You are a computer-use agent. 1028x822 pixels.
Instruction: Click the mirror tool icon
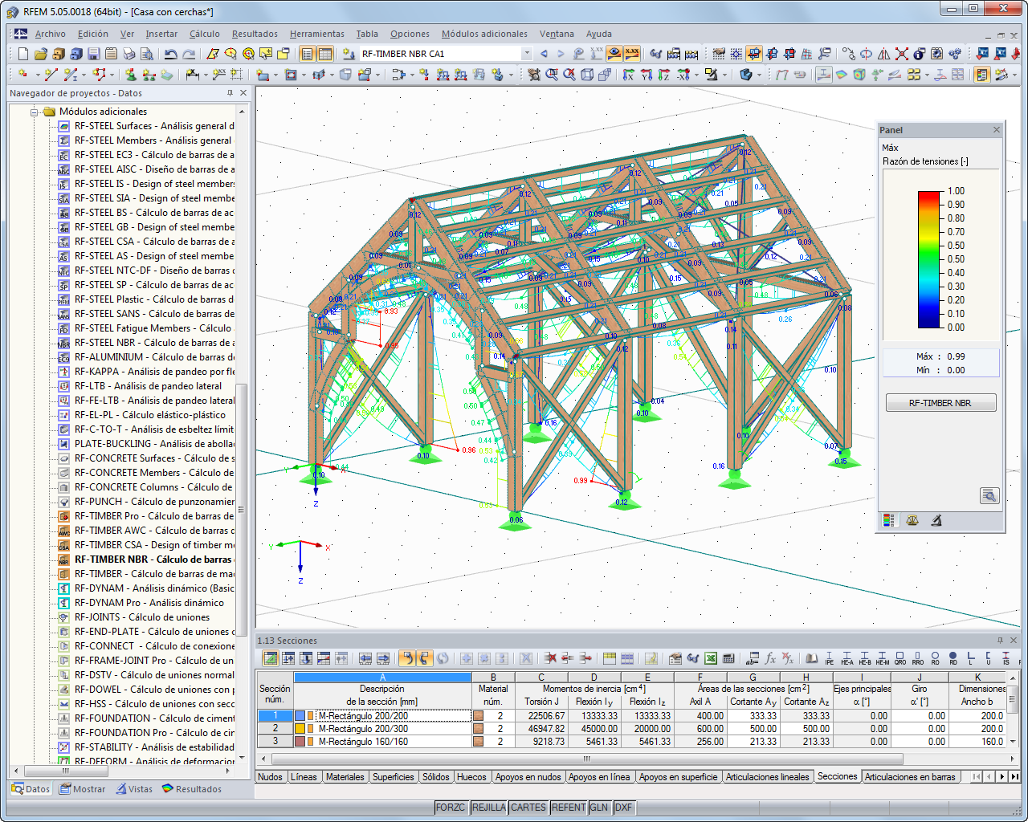click(883, 54)
